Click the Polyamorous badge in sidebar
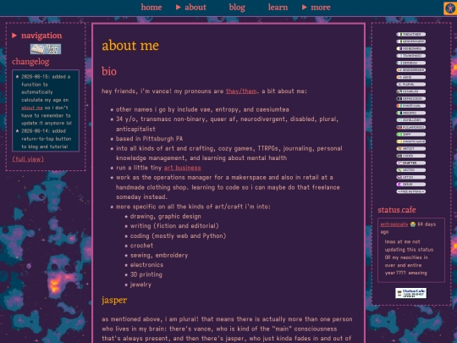The image size is (457, 343). [x=411, y=127]
